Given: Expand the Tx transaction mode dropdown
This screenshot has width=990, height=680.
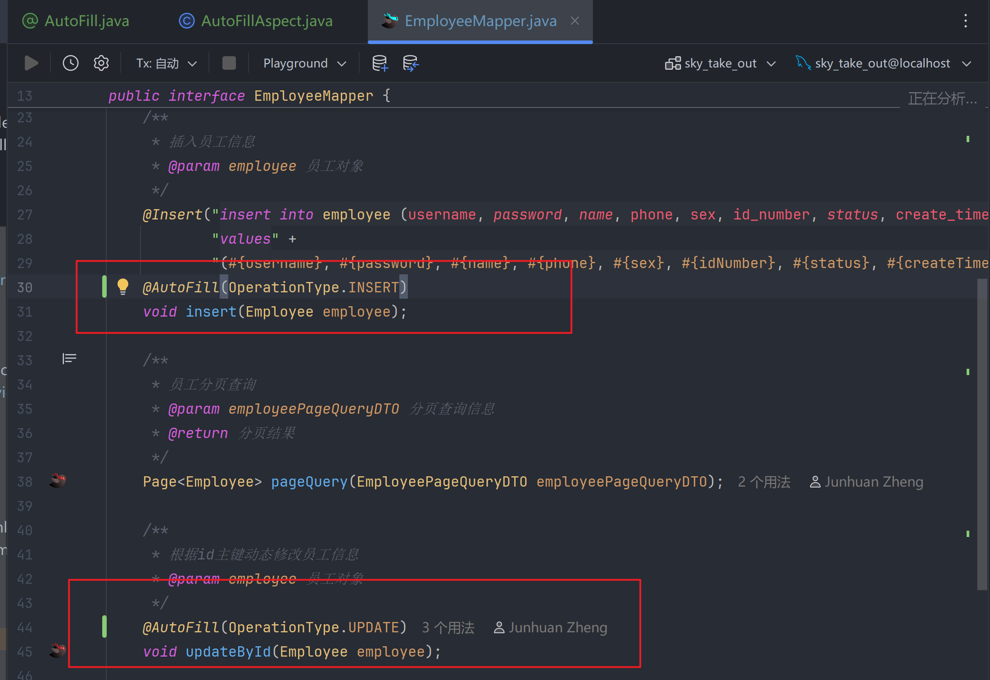Looking at the screenshot, I should pos(167,63).
